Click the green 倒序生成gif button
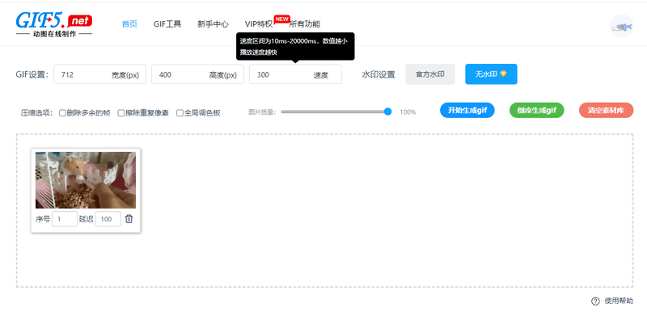The height and width of the screenshot is (329, 647). tap(536, 111)
